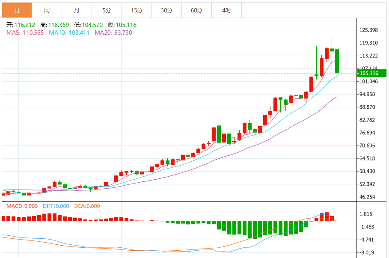Switch to the 周 weekly tab
Viewport: 389px width, 258px height.
[x=47, y=10]
